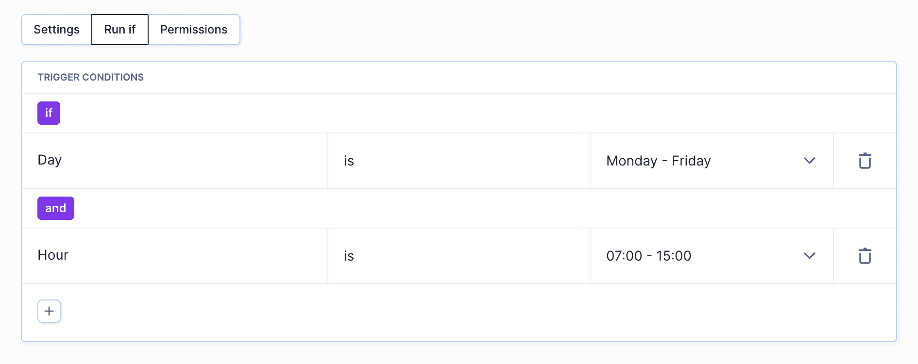Expand the Hour value chevron arrow
This screenshot has height=364, width=918.
(x=809, y=256)
